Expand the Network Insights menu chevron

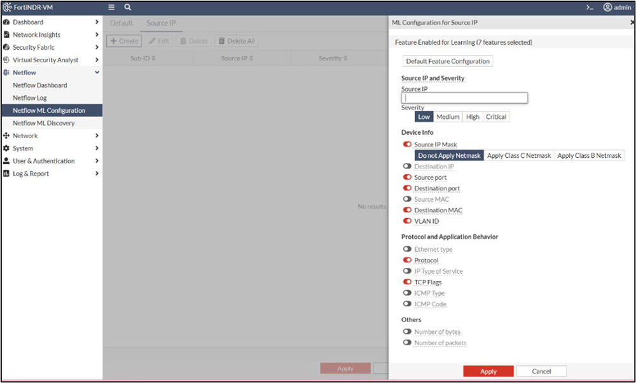[97, 35]
